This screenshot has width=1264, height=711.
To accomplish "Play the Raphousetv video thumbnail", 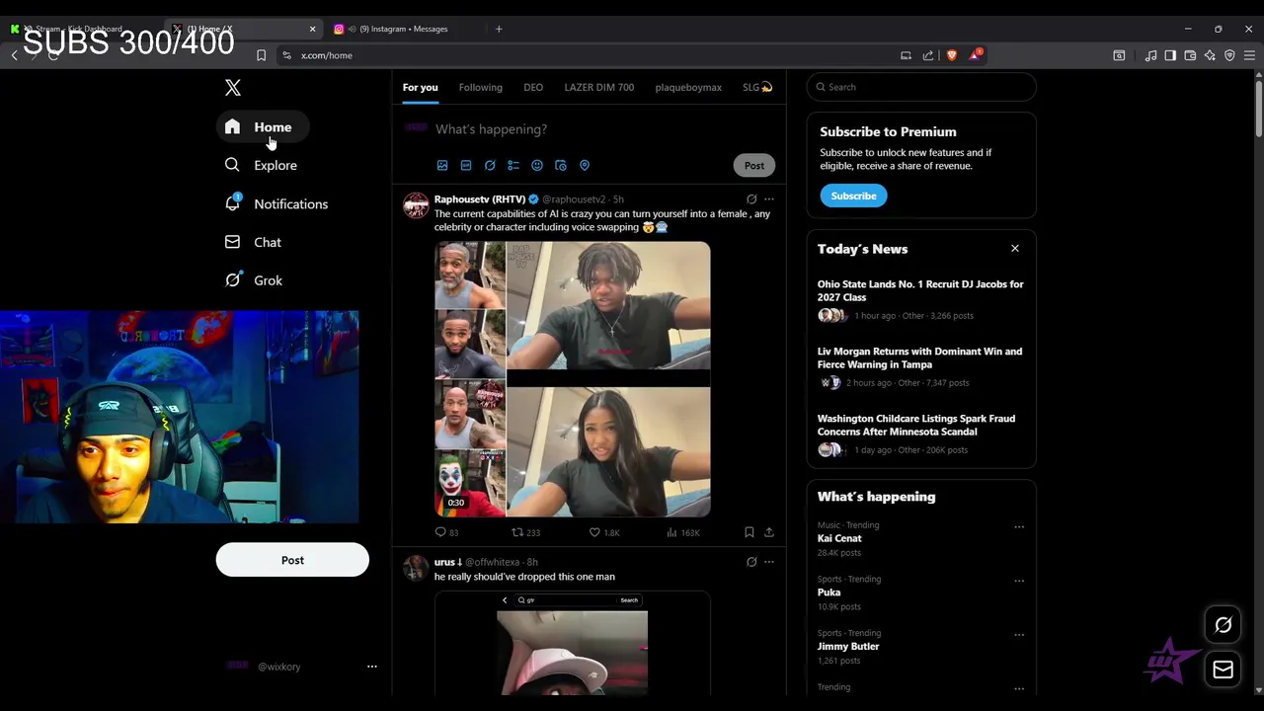I will click(573, 379).
